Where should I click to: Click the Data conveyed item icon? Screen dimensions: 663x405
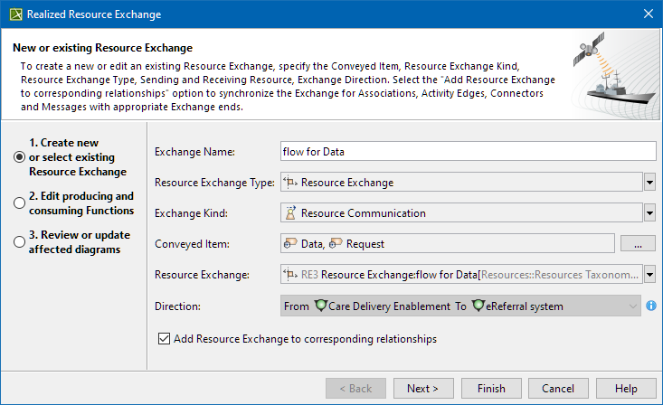click(290, 243)
